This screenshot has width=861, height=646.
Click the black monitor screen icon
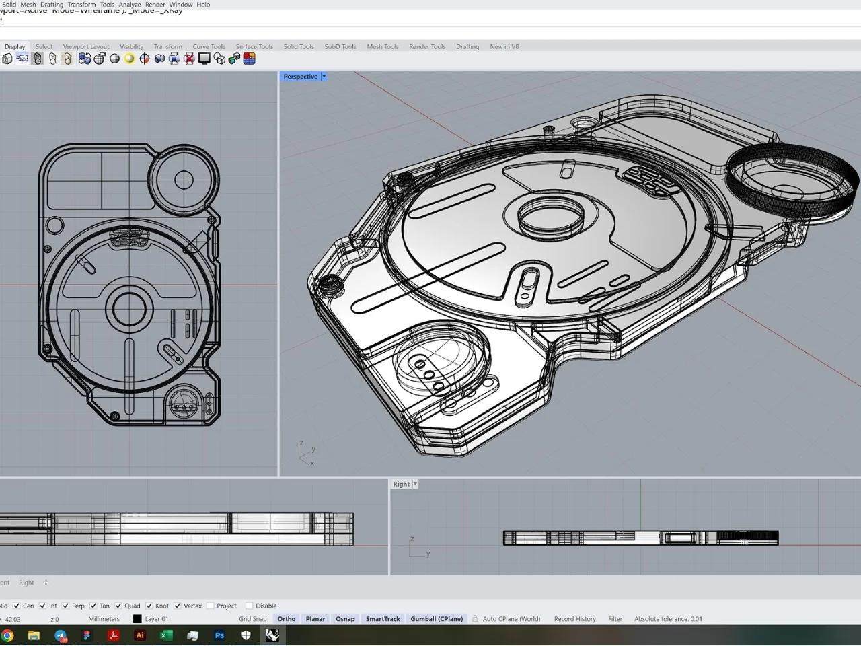coord(204,59)
